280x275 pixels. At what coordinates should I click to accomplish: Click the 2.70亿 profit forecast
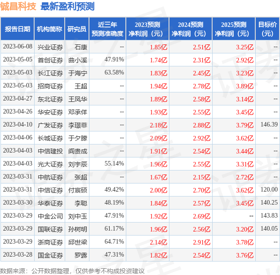tap(202, 190)
